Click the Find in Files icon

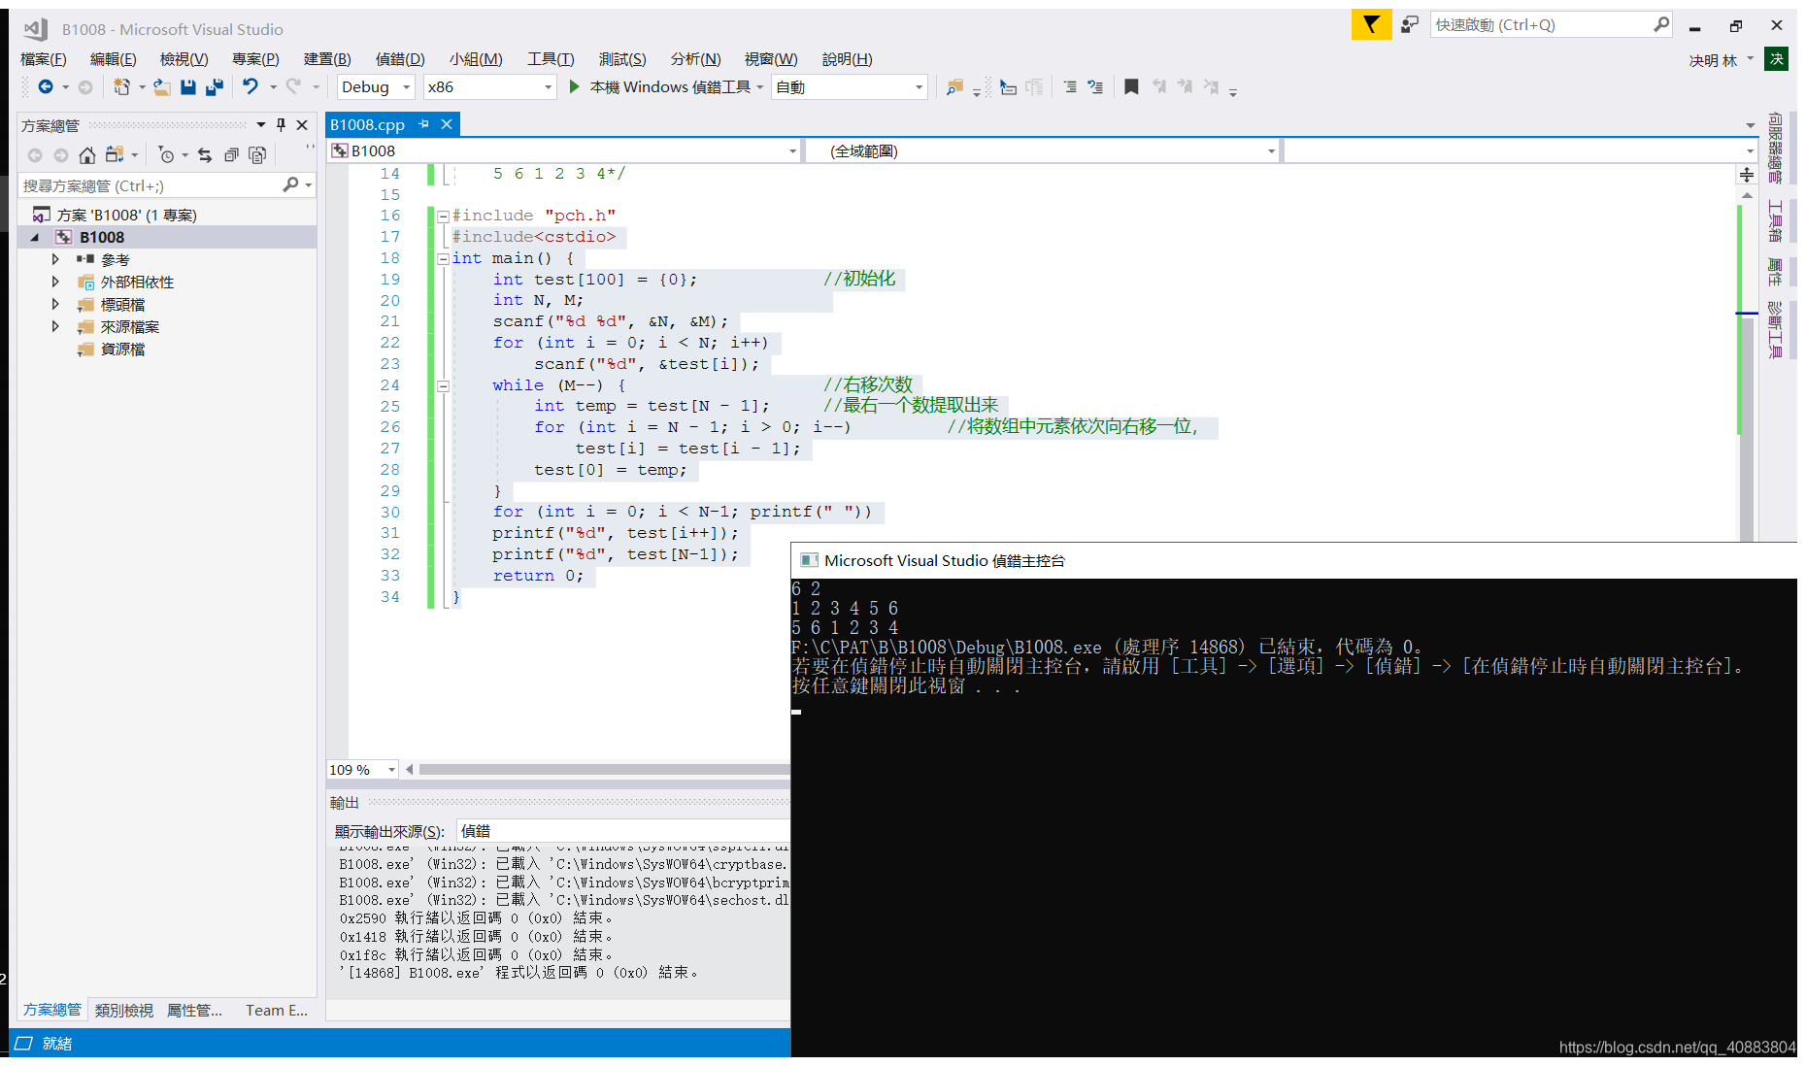(954, 87)
